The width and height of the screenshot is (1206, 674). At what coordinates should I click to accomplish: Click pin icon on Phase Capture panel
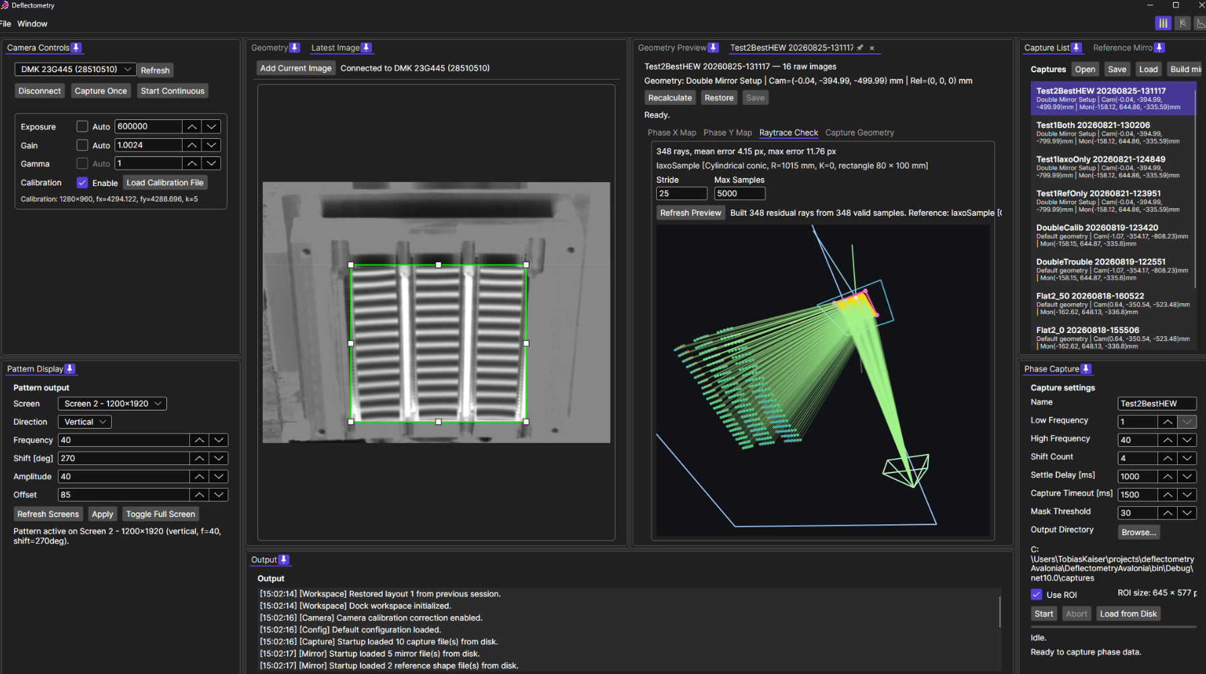click(x=1085, y=369)
